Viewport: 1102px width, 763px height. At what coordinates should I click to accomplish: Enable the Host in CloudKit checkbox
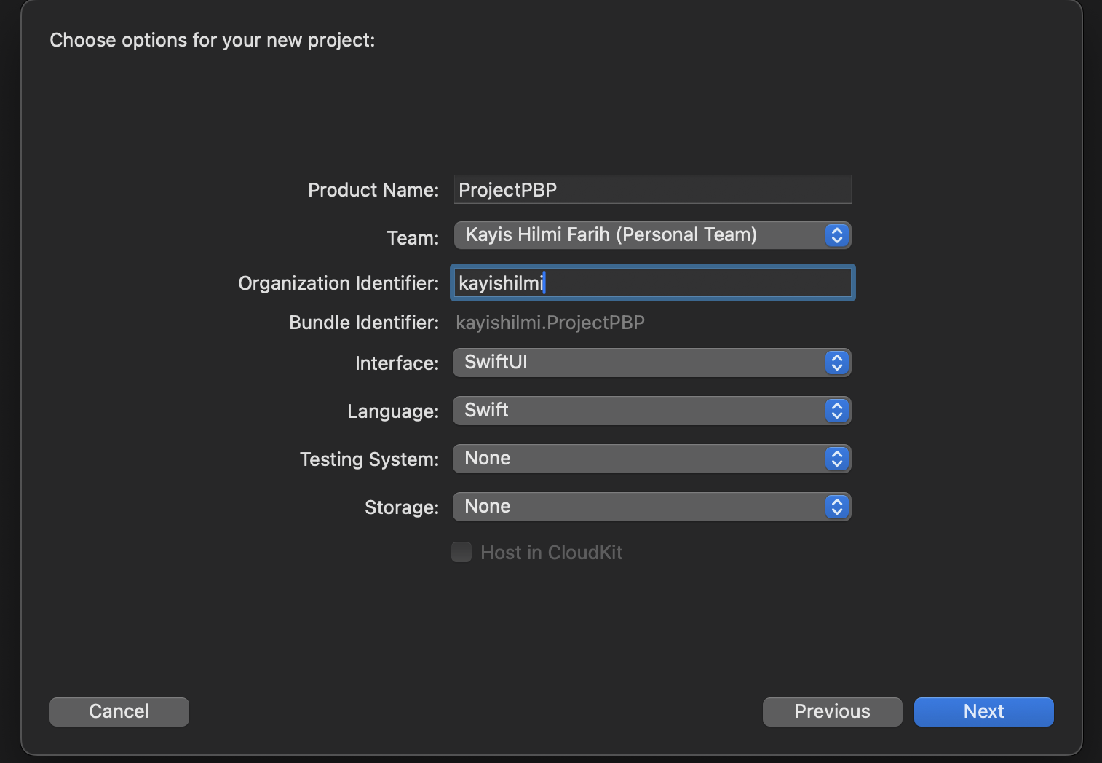(461, 552)
